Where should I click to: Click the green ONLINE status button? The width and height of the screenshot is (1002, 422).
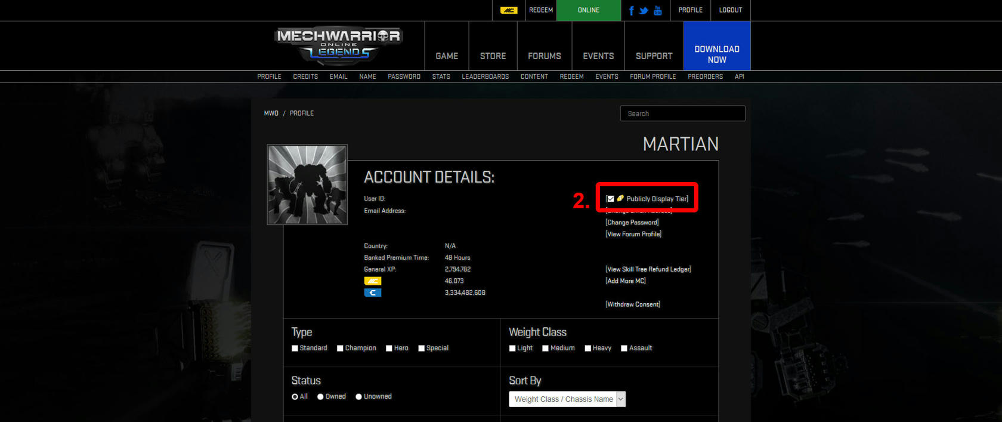click(x=589, y=10)
